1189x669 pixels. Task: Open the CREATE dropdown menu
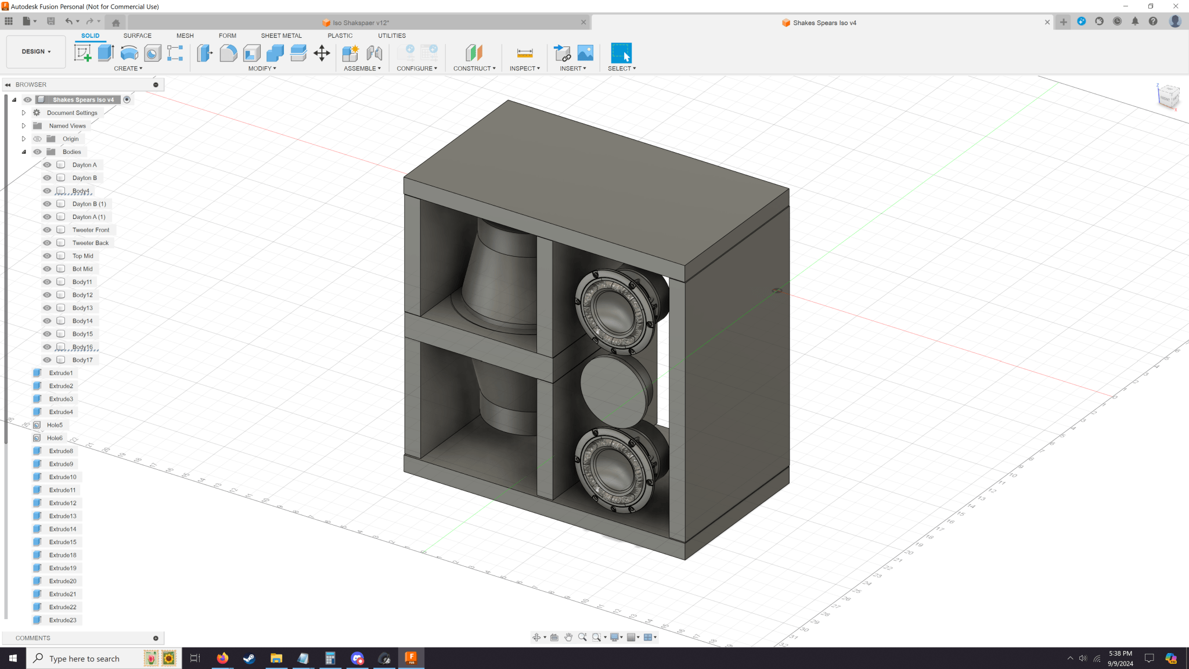[128, 69]
